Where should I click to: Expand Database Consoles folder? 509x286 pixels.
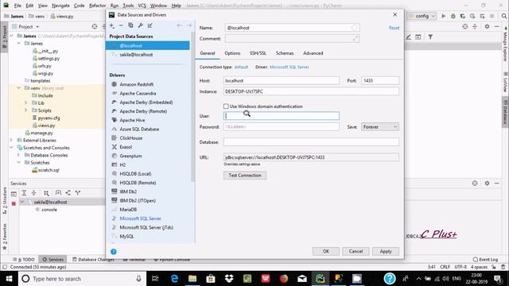(19, 156)
